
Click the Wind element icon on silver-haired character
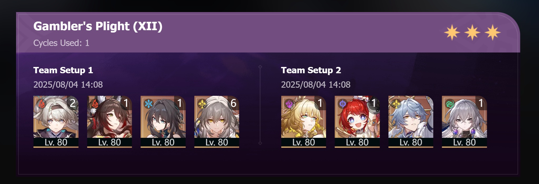pos(449,104)
